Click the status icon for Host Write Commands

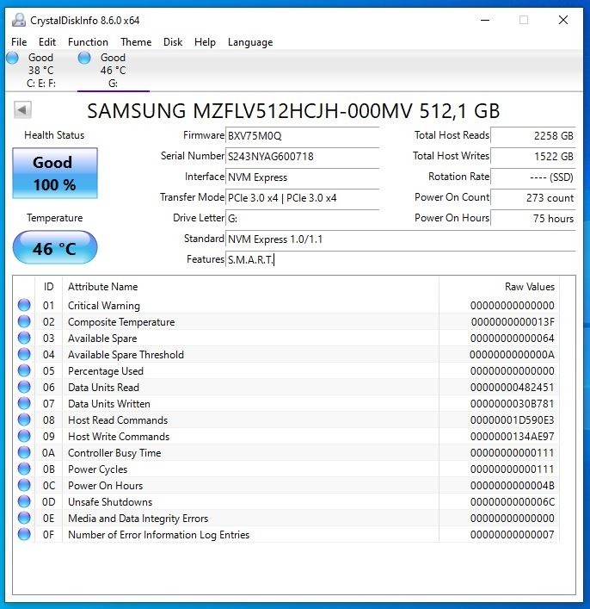24,436
